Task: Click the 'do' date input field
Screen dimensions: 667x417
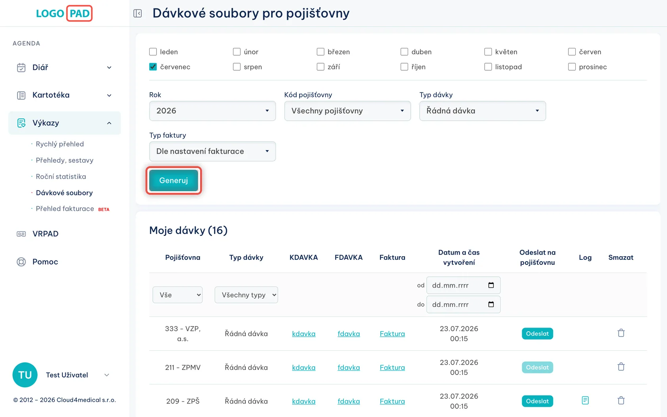Action: click(x=463, y=304)
